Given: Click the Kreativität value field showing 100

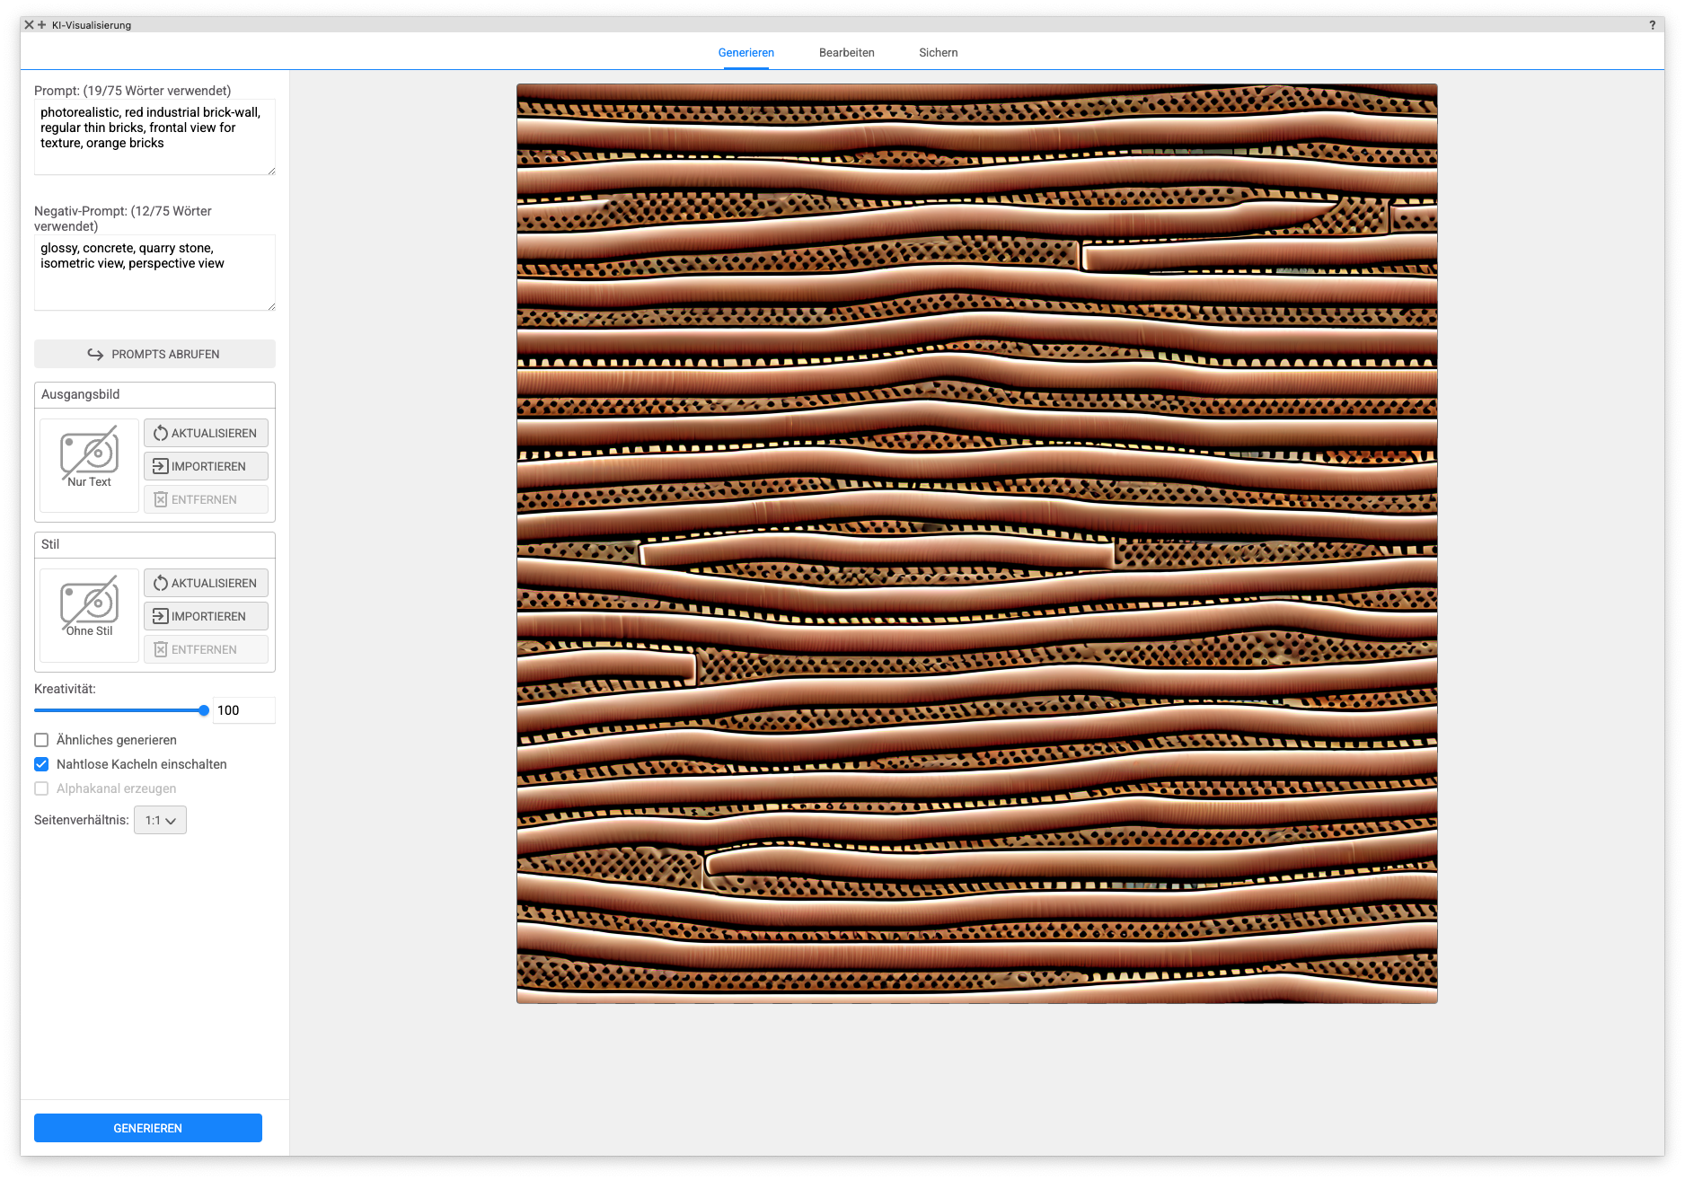Looking at the screenshot, I should point(243,710).
